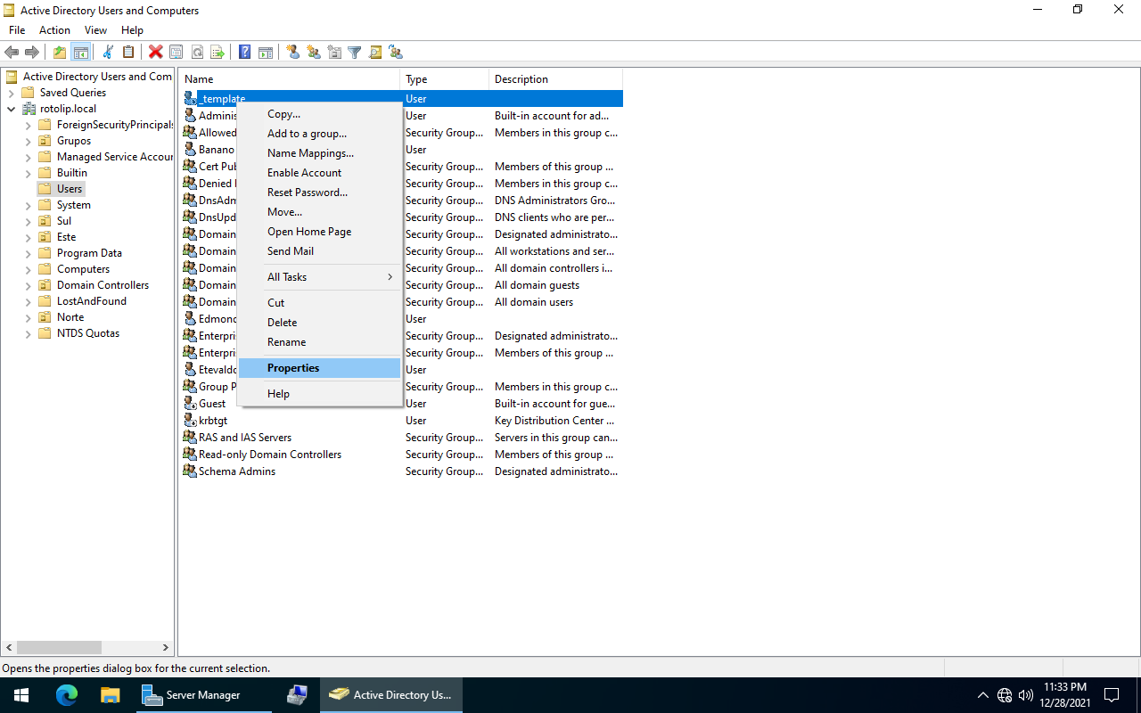The width and height of the screenshot is (1141, 713).
Task: Choose Properties in the context menu
Action: pos(293,368)
